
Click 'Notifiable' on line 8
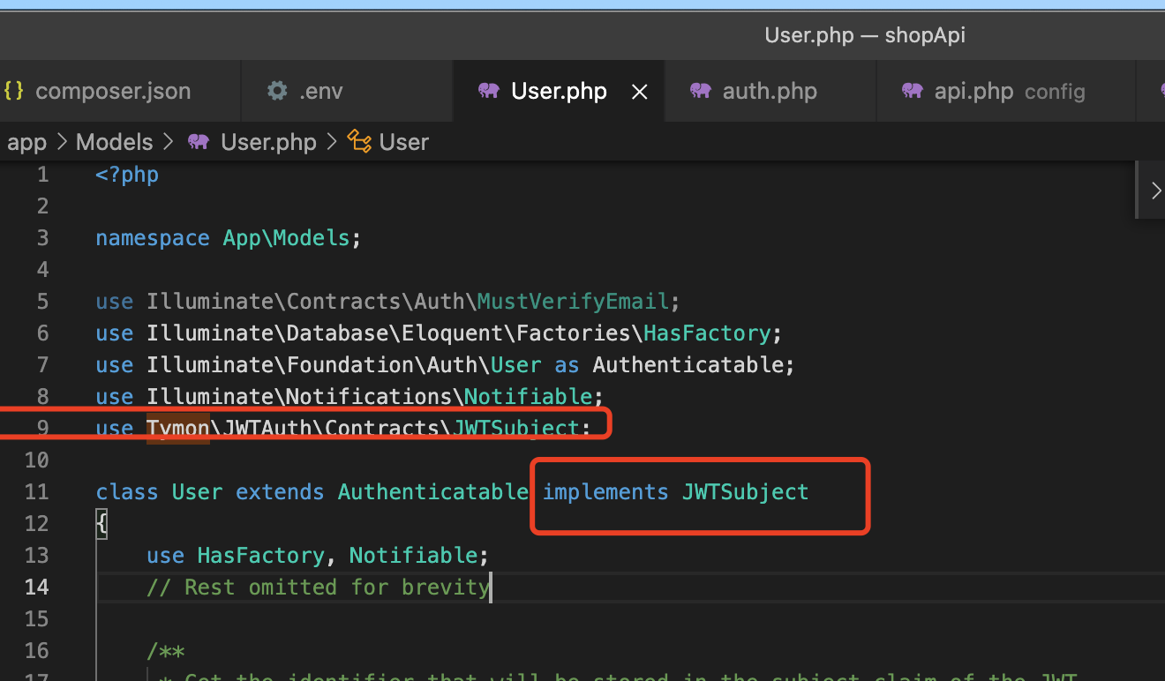tap(528, 397)
